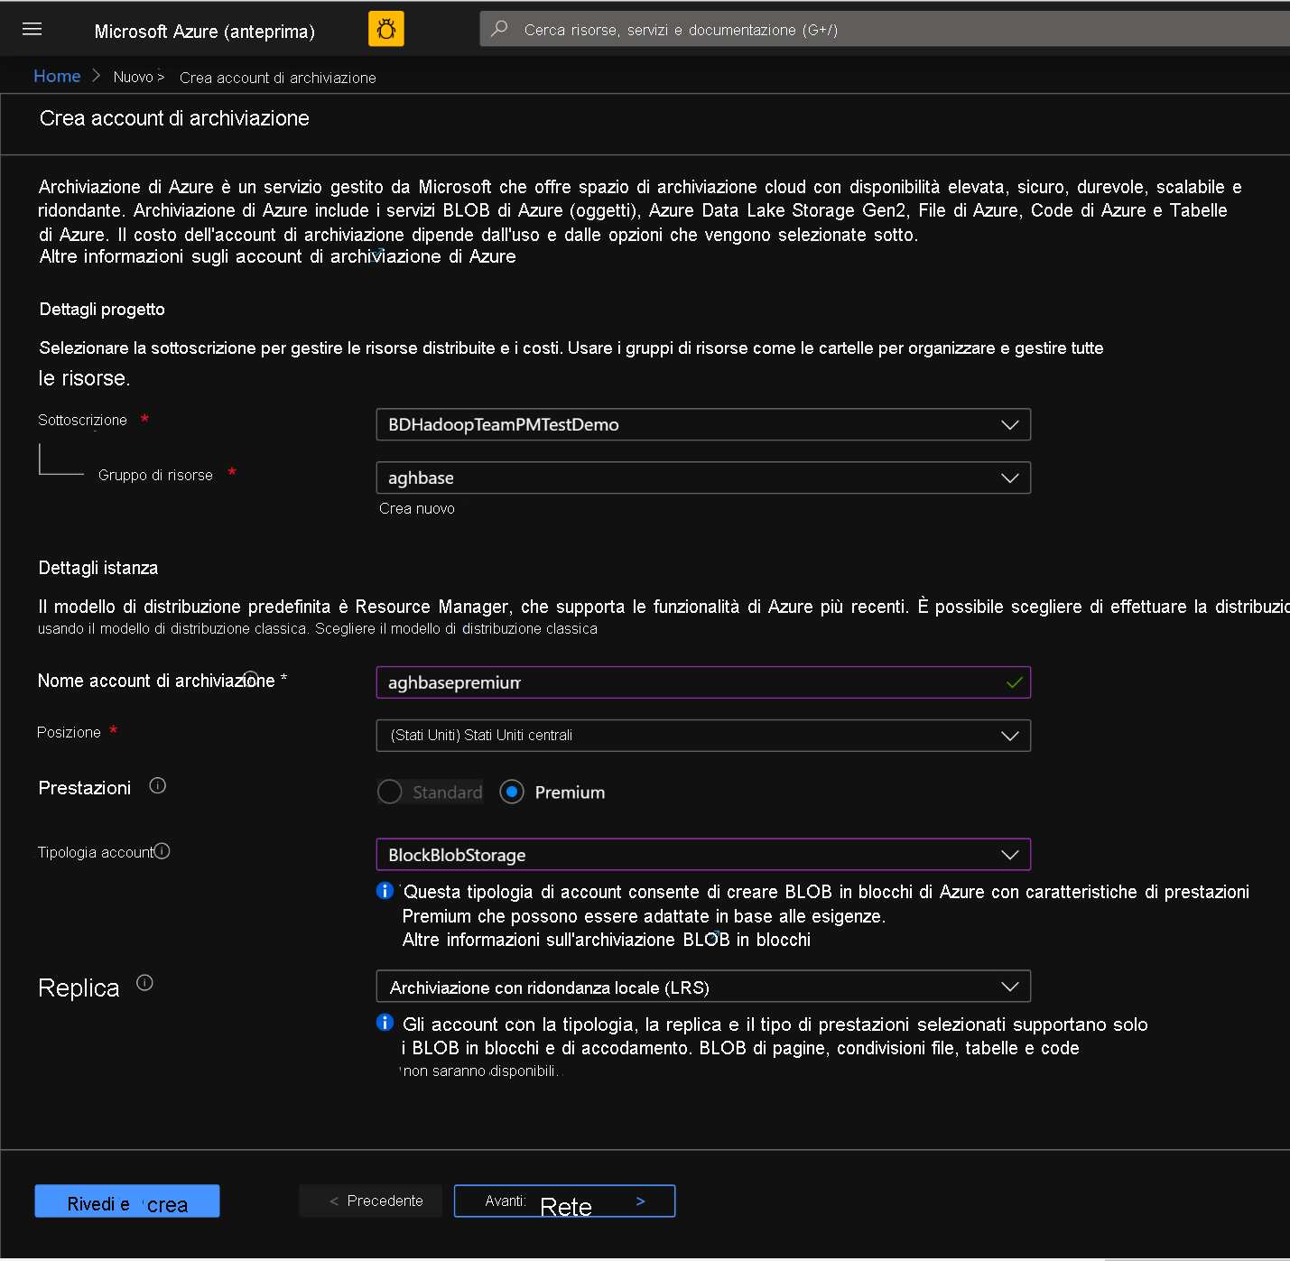This screenshot has width=1290, height=1261.
Task: Click Crea nuovo resource group link
Action: pos(417,509)
